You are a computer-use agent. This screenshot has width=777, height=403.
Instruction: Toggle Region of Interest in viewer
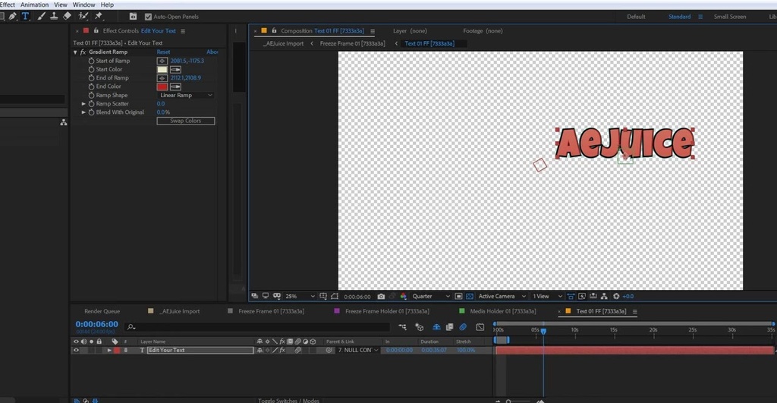click(x=458, y=297)
